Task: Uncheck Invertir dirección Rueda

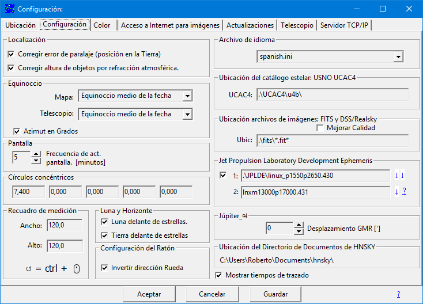Action: (x=104, y=268)
